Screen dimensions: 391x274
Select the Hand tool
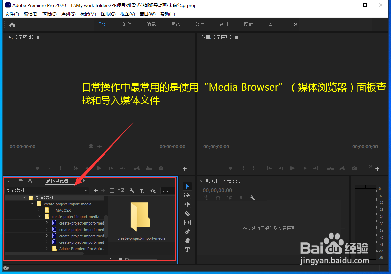[187, 241]
